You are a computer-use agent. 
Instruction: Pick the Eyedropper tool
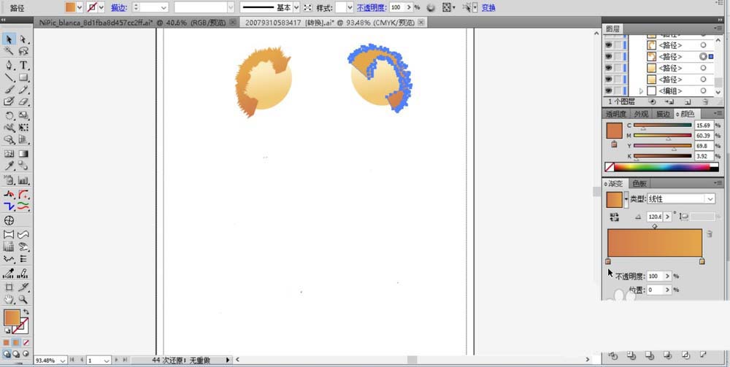pos(9,166)
